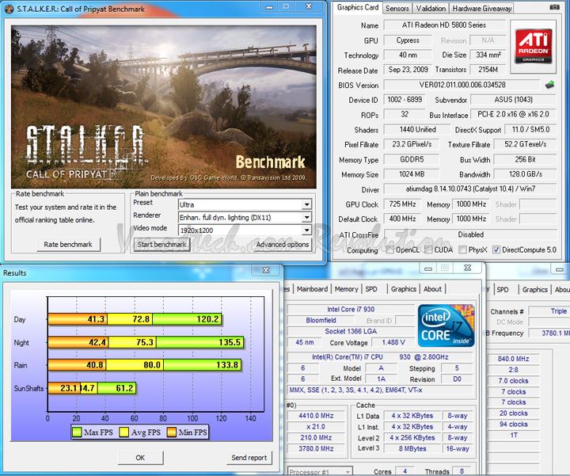Viewport: 570px width, 476px height.
Task: Toggle the CUDA checkbox
Action: [x=428, y=249]
